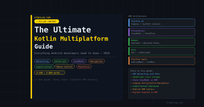Click the Platform UI architecture card

pyautogui.click(x=162, y=23)
